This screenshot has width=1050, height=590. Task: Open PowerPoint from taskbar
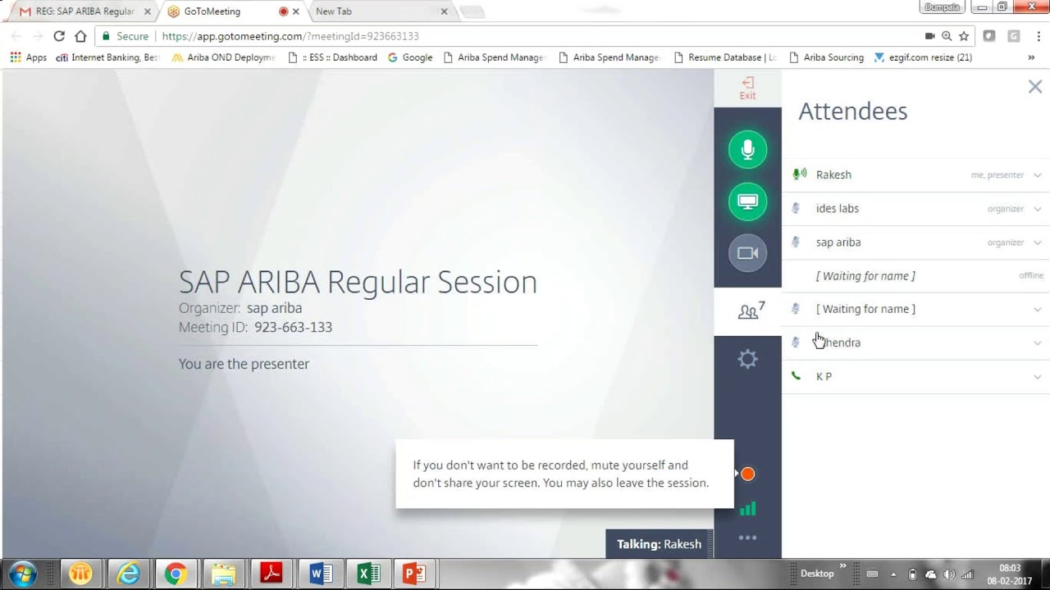pyautogui.click(x=414, y=574)
